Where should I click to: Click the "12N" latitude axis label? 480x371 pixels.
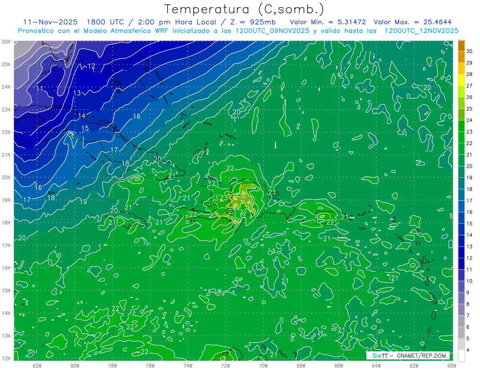point(6,358)
